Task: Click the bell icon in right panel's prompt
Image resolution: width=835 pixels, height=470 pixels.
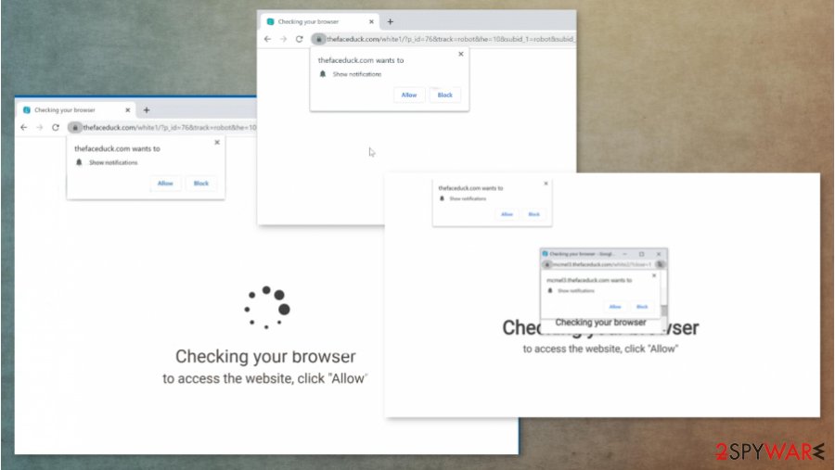Action: click(x=442, y=198)
